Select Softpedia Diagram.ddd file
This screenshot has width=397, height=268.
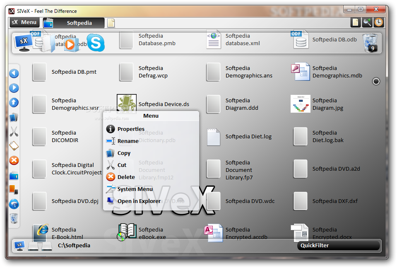click(232, 104)
